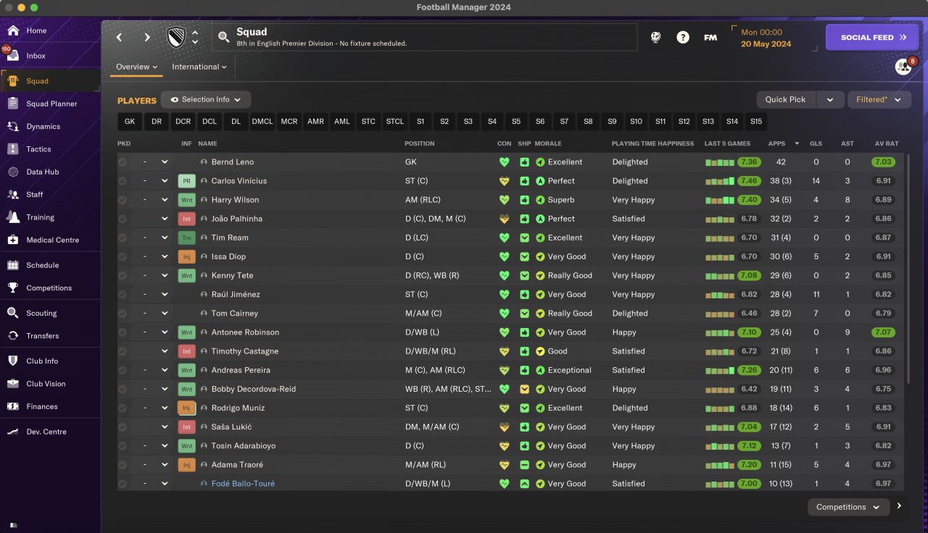Screen dimensions: 928x533
Task: Open the International tab menu
Action: pos(199,67)
